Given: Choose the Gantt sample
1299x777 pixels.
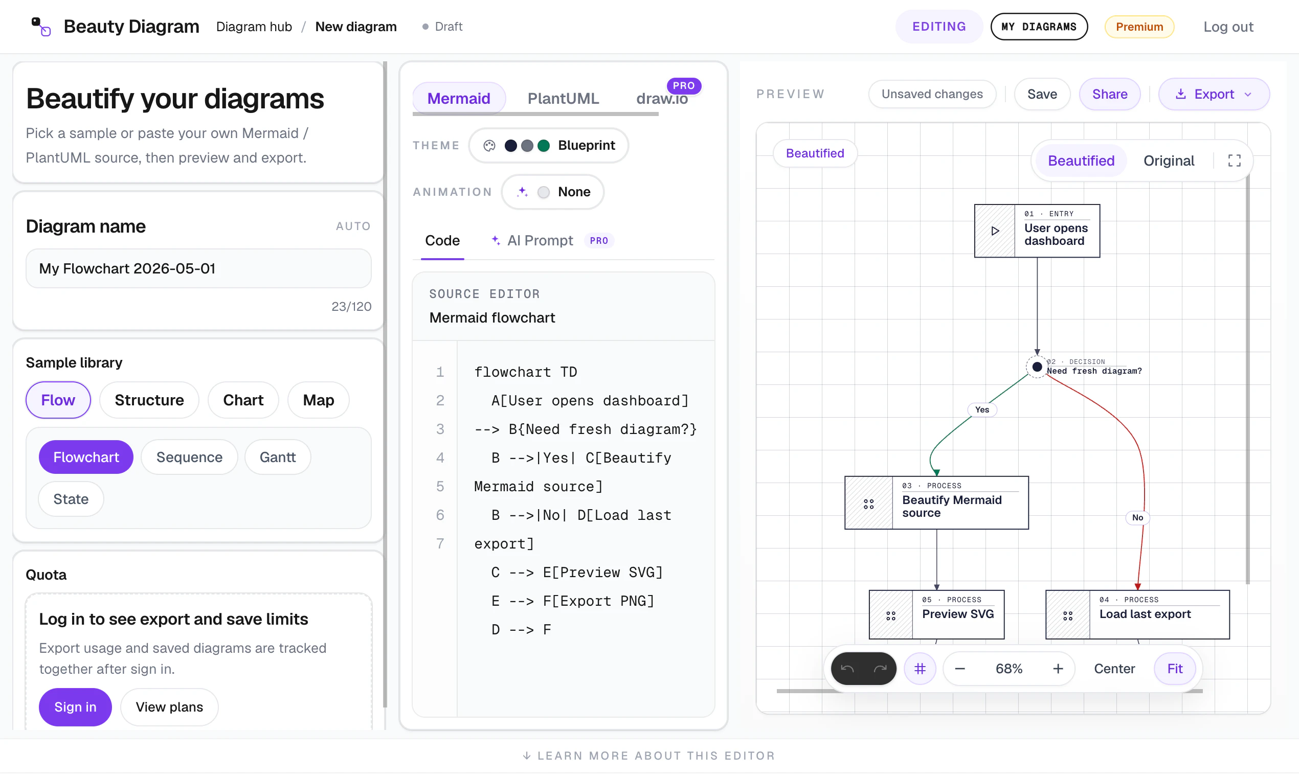Looking at the screenshot, I should point(278,457).
